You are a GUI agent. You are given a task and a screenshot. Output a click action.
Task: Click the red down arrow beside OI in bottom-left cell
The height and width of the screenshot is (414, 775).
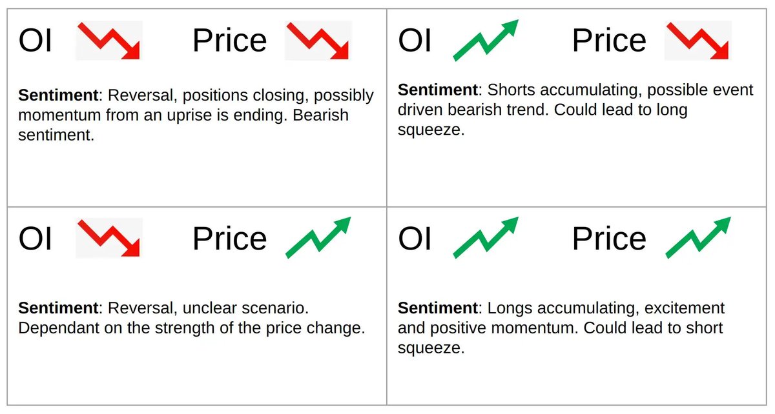(108, 238)
